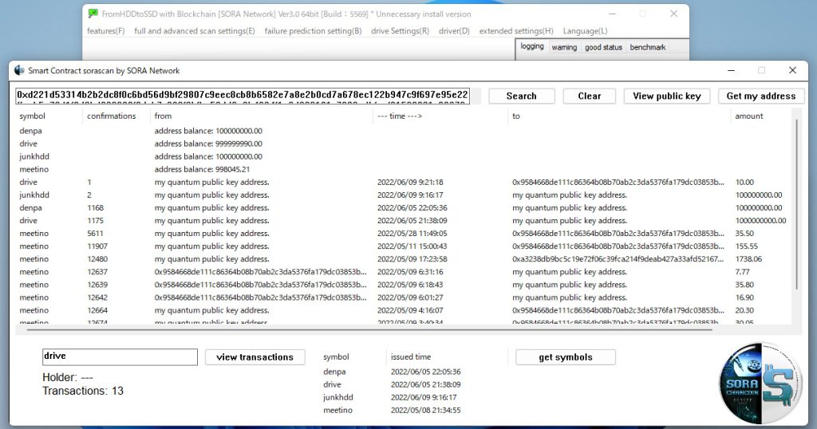Click the Transactions: 13 label
Viewport: 817px width, 429px height.
tap(83, 391)
